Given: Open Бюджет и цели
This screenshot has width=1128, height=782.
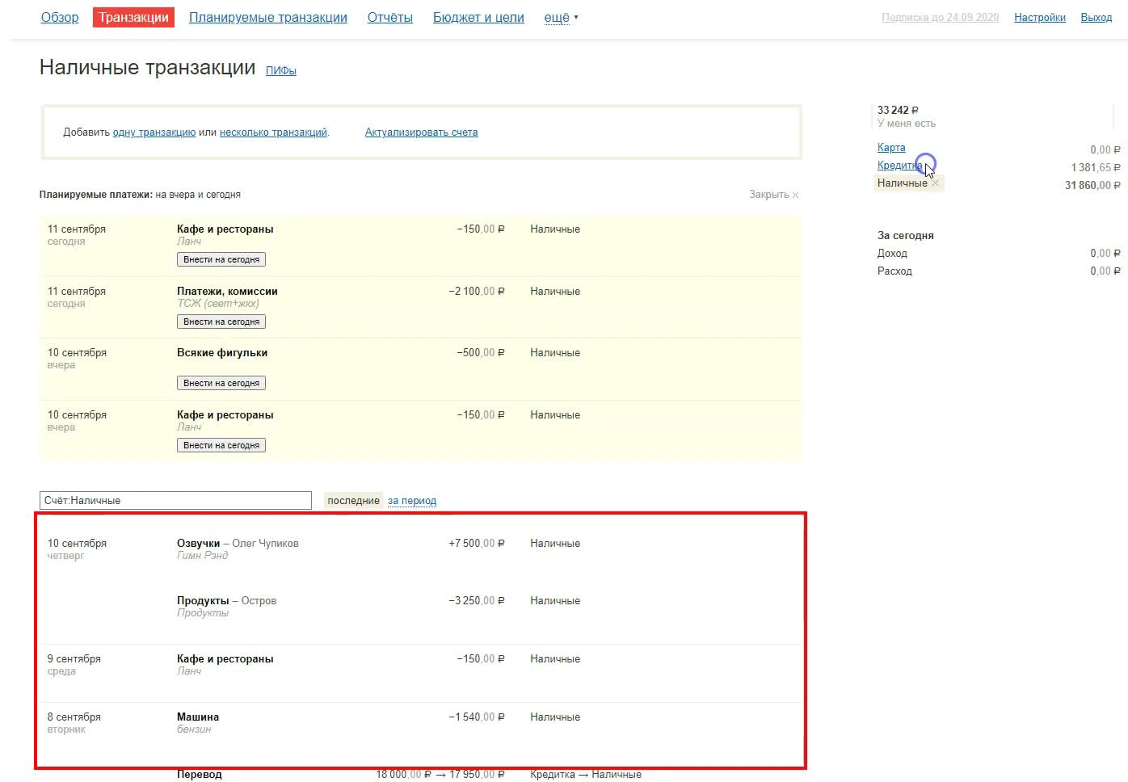Looking at the screenshot, I should tap(478, 17).
